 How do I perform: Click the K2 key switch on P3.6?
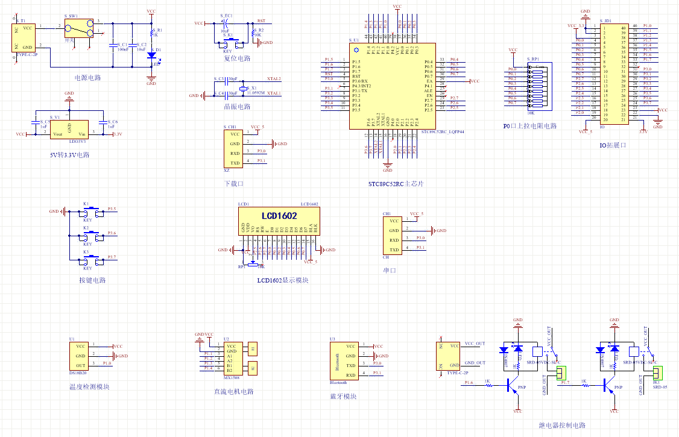click(x=92, y=236)
